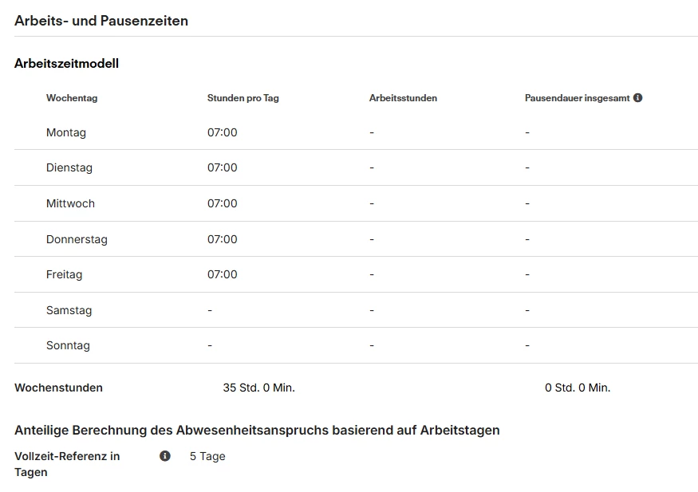Viewport: 698px width, 492px height.
Task: Click info icon beside Pausendauer insgesamt
Action: (637, 98)
